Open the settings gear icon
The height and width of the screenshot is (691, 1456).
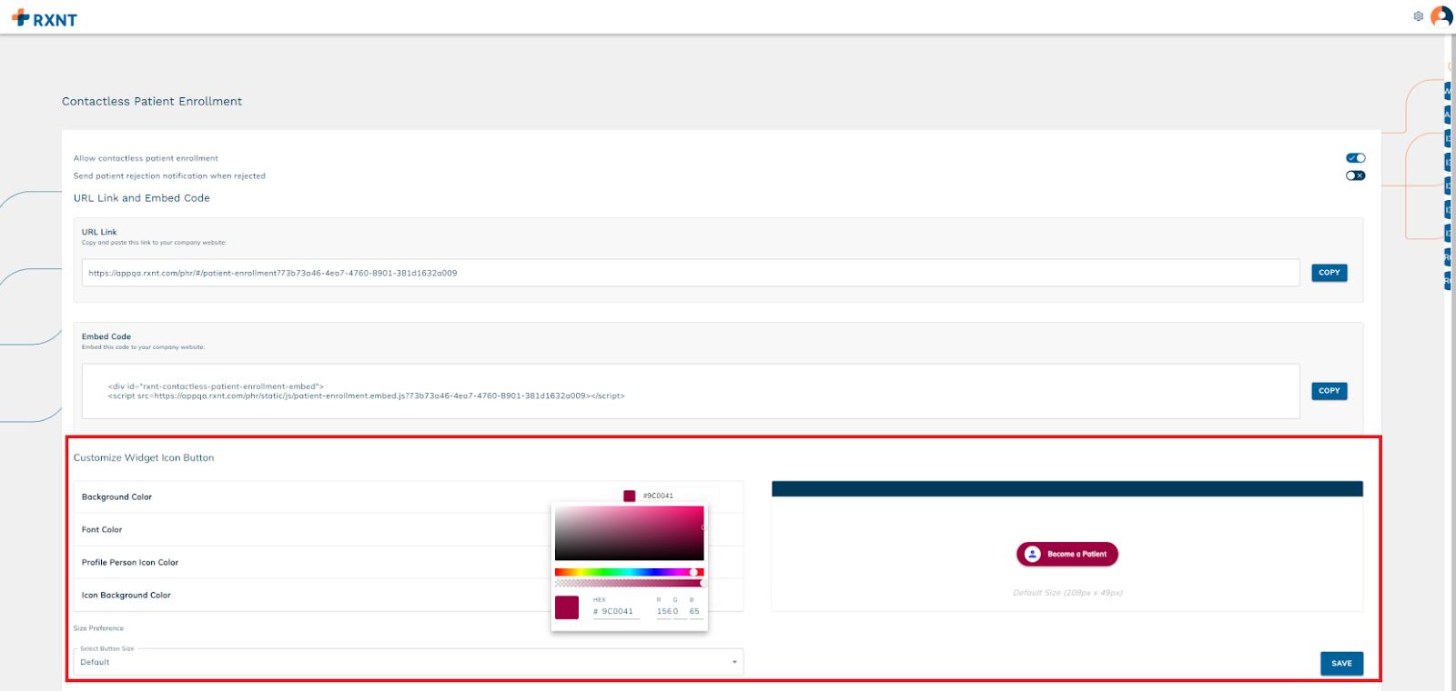tap(1418, 16)
